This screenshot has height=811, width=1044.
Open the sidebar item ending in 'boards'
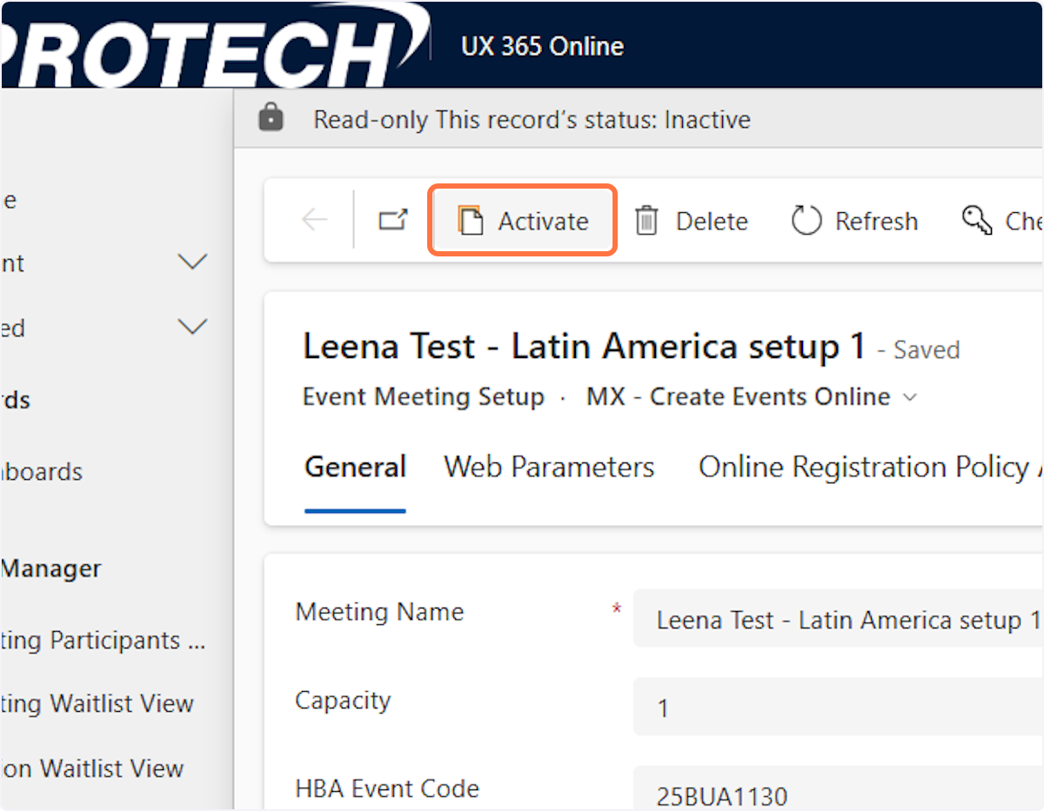42,472
